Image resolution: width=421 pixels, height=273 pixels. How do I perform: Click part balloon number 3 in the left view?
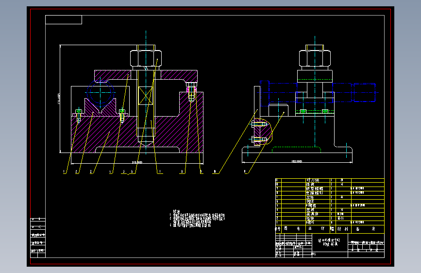point(91,171)
